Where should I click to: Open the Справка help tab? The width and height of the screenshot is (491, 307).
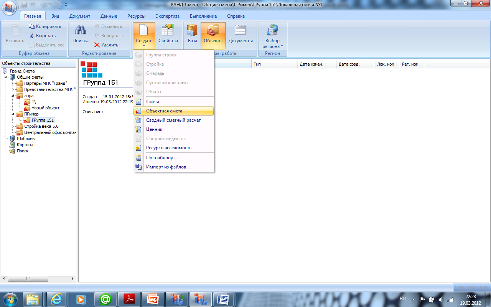point(236,16)
